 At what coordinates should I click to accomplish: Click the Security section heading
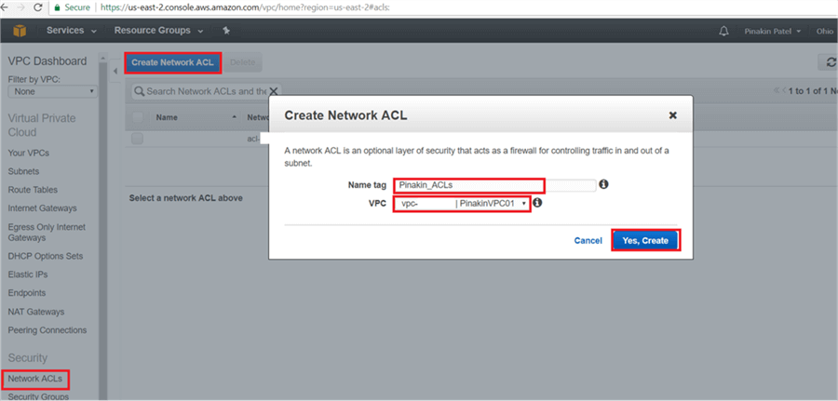(28, 358)
